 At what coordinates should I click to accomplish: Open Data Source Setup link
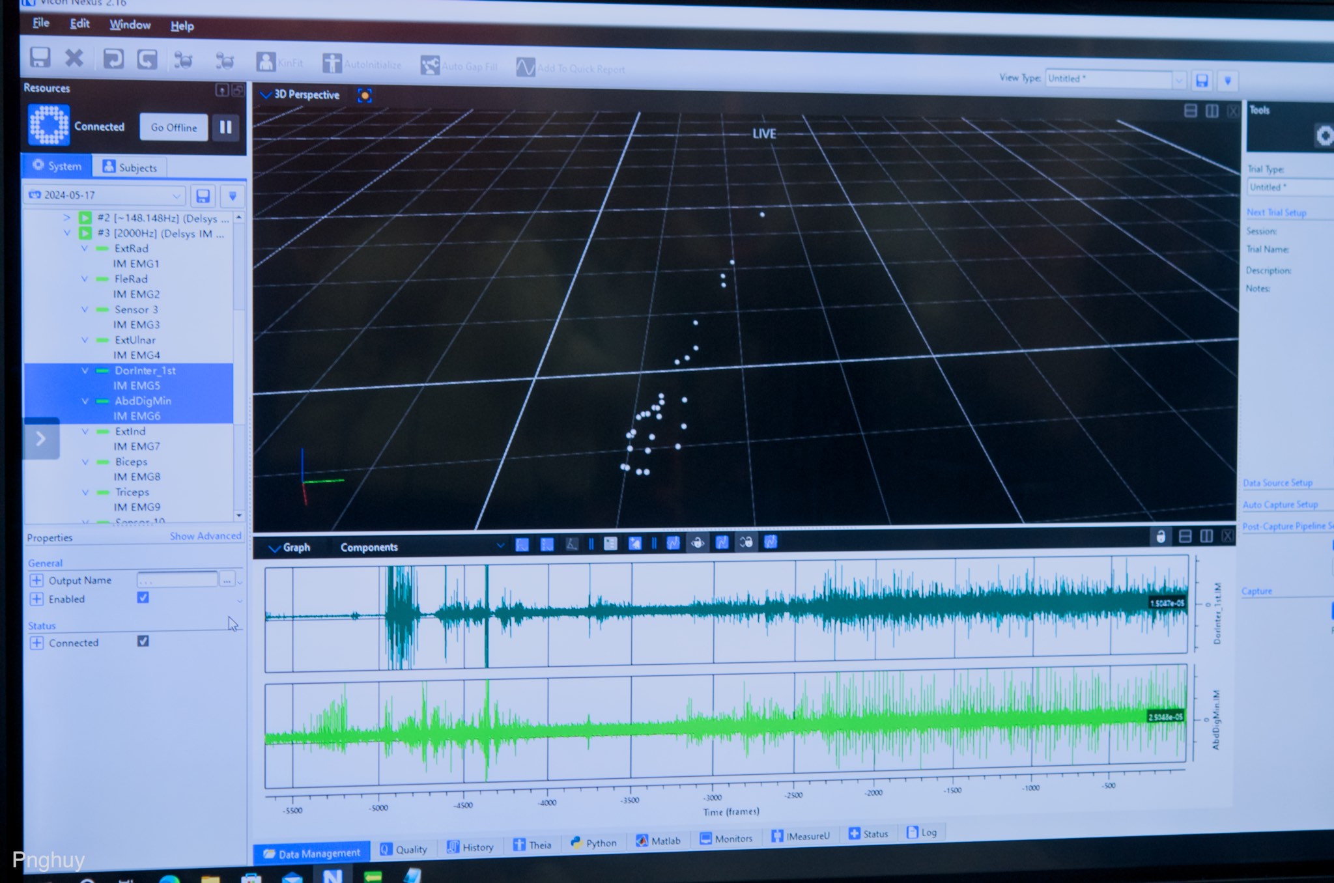point(1277,483)
